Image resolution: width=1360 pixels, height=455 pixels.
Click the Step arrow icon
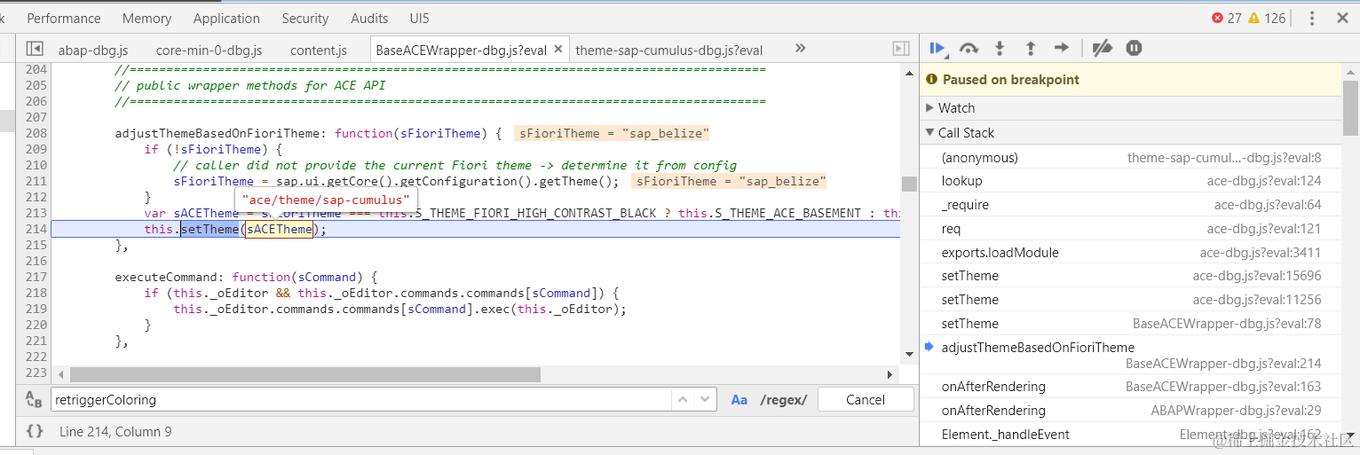click(1061, 48)
